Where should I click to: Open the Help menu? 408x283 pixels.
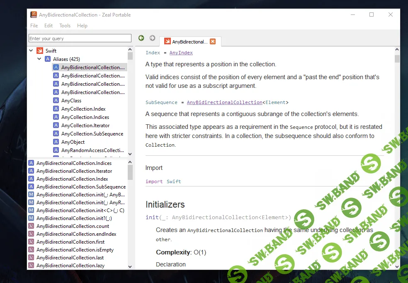point(82,26)
